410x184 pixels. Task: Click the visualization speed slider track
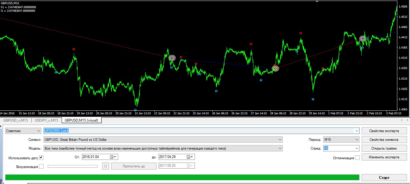tap(73, 166)
